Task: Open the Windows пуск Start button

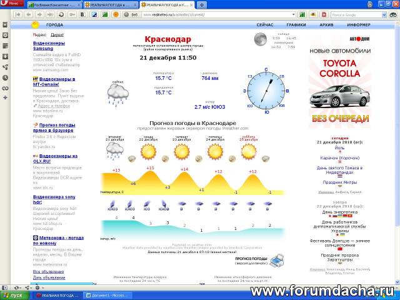Action: [x=14, y=294]
